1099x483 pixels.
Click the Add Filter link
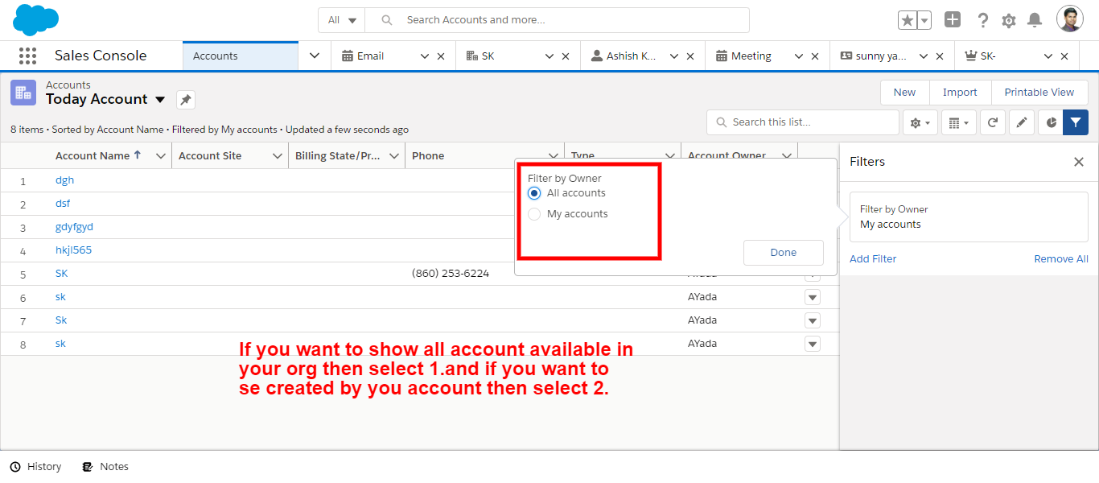click(873, 258)
